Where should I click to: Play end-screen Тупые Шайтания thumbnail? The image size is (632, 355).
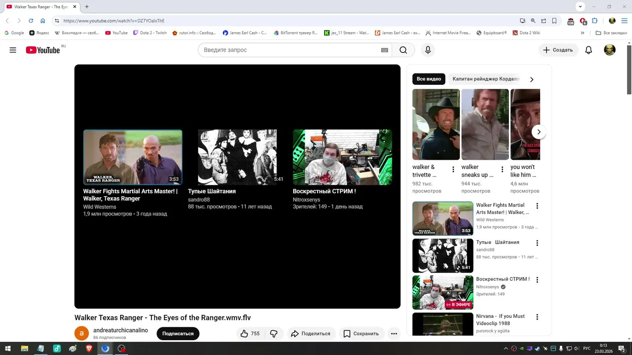[x=237, y=157]
